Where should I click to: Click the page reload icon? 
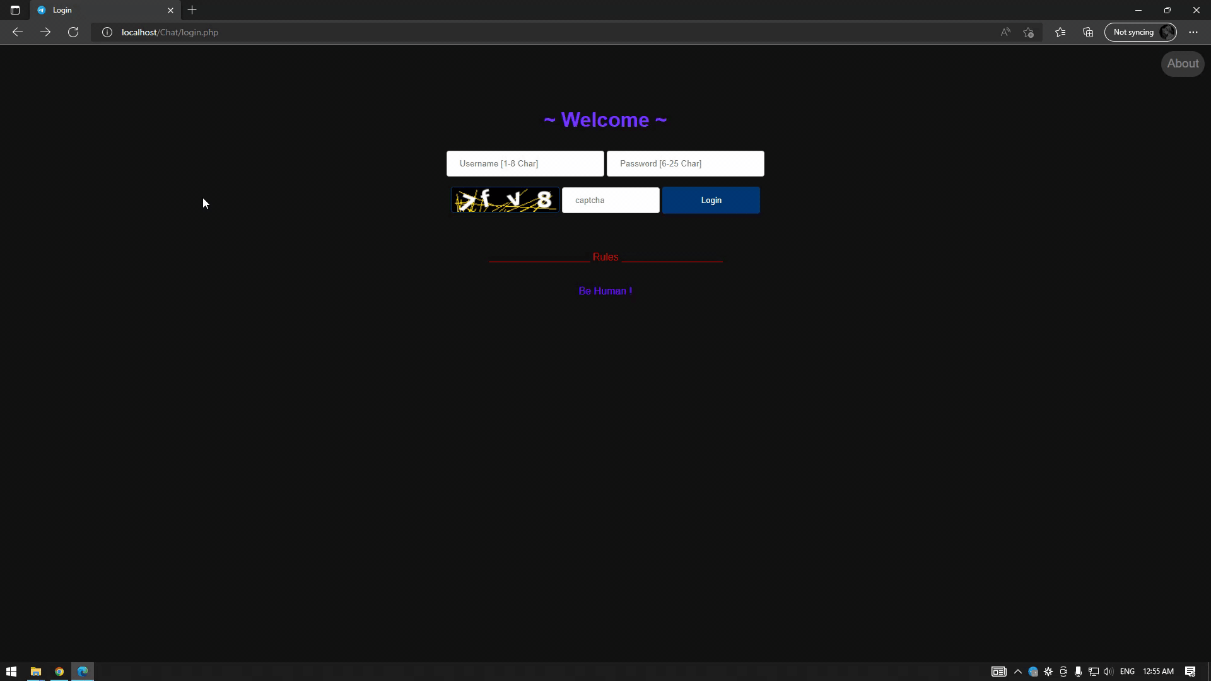[73, 32]
